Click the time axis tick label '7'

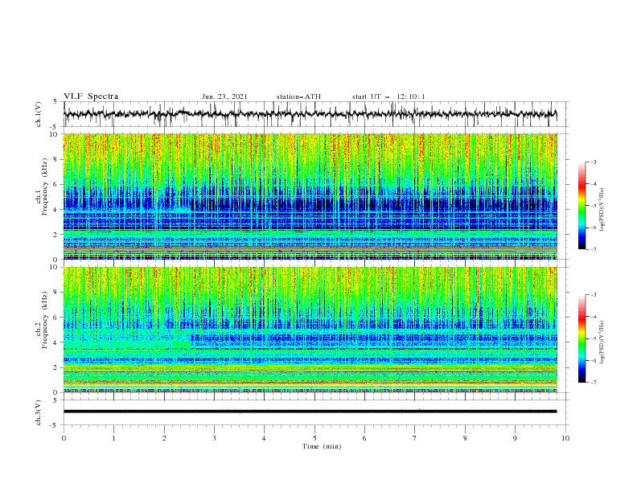click(x=415, y=438)
